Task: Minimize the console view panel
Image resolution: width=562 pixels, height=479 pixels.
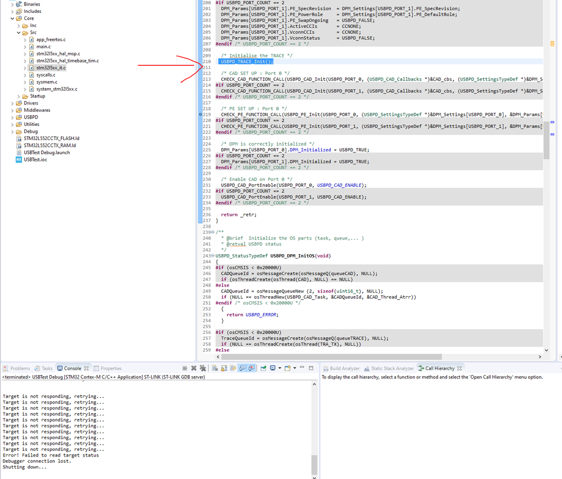Action: point(302,367)
